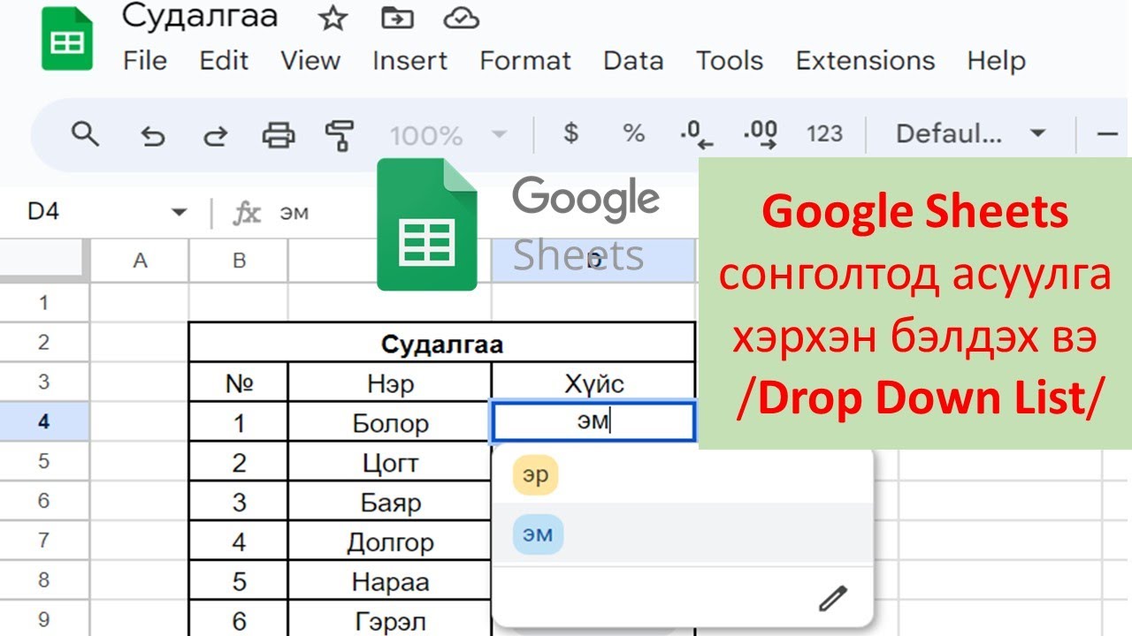Edit dropdown with pencil icon
The image size is (1132, 636).
click(833, 598)
